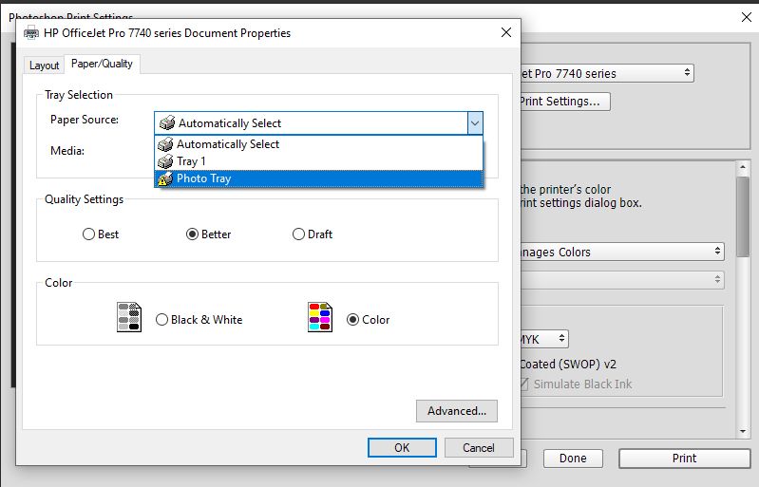Click Done in Photoshop Print Settings
The width and height of the screenshot is (759, 487).
pos(573,458)
